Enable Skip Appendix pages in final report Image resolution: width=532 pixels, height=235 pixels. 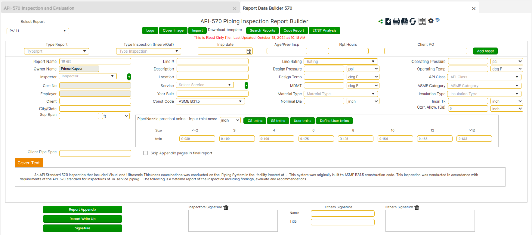click(145, 153)
